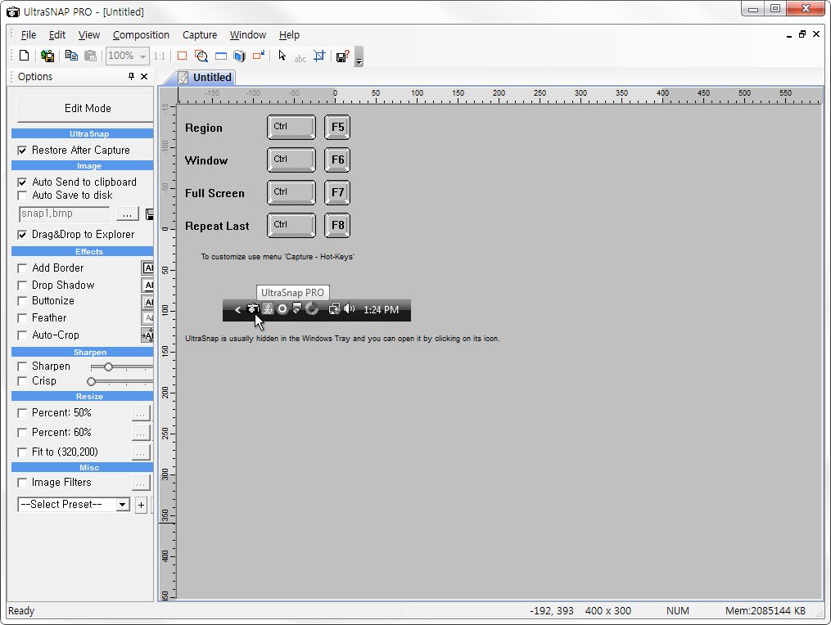Viewport: 831px width, 625px height.
Task: Turn on the Feather effect
Action: [x=22, y=318]
